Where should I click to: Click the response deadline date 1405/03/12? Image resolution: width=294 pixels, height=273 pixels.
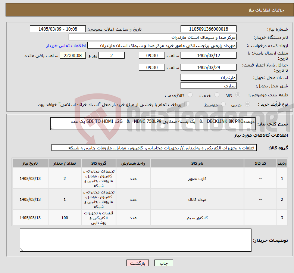208,56
